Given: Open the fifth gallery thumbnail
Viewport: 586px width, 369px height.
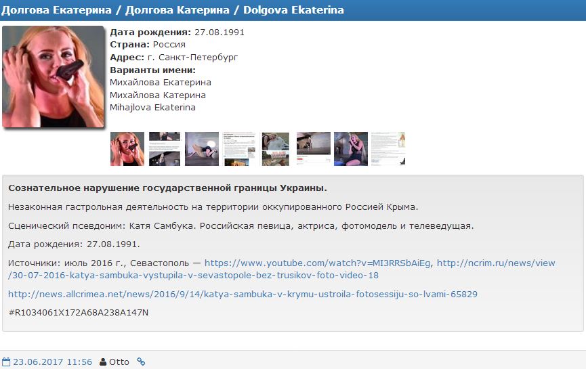Looking at the screenshot, I should point(276,149).
